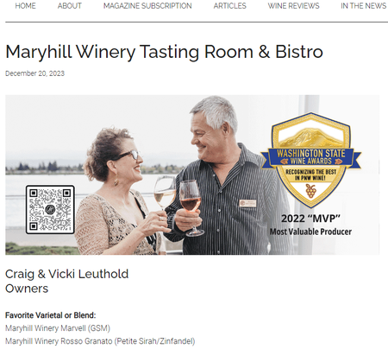Click the Most Valuable Producer caption

pos(310,232)
